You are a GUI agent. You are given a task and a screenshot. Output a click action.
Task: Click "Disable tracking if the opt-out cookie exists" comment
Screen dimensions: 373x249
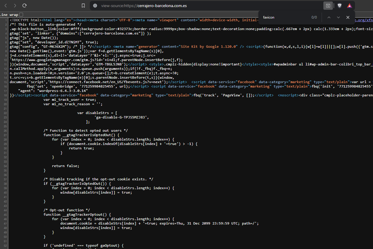pyautogui.click(x=98, y=179)
